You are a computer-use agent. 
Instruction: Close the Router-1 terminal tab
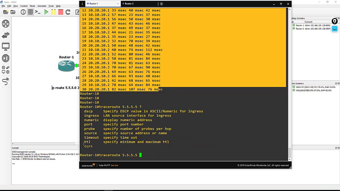[118, 4]
